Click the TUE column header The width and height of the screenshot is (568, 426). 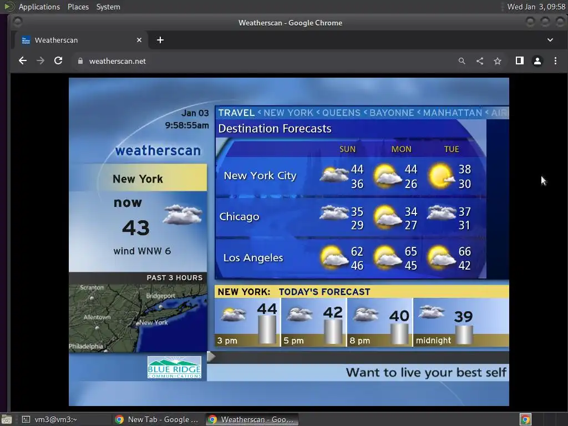coord(452,149)
